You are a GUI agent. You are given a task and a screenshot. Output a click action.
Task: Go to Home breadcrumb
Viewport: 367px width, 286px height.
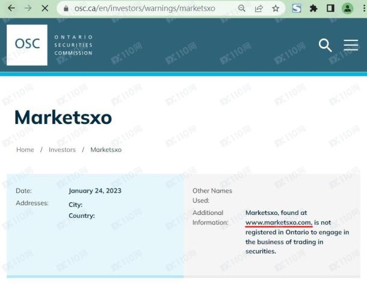tap(25, 150)
